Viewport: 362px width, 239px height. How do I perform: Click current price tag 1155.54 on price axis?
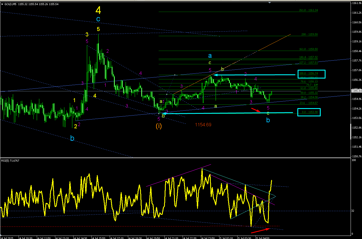click(356, 91)
